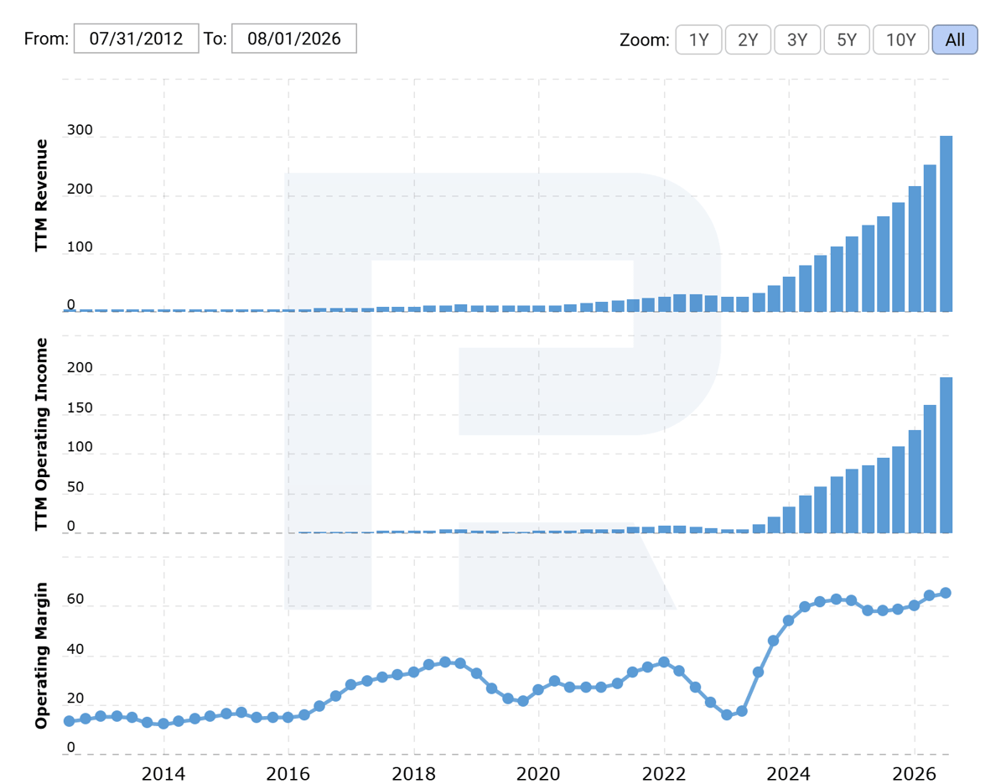Select the 2Y zoom button

[748, 39]
